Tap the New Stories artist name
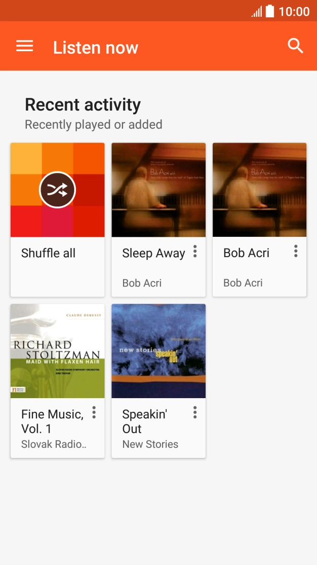Screen dimensions: 317x565 point(150,444)
